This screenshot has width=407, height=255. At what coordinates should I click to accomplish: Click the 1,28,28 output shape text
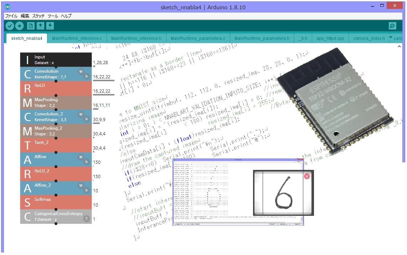(101, 63)
